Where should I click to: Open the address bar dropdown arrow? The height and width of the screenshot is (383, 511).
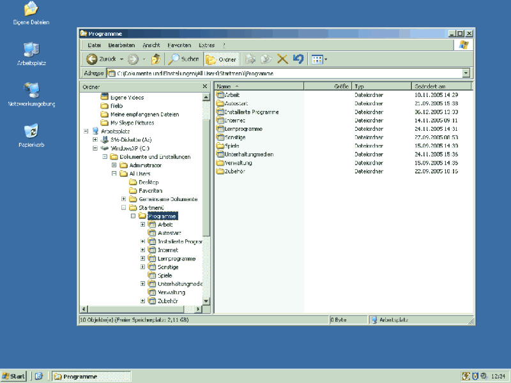pos(466,73)
